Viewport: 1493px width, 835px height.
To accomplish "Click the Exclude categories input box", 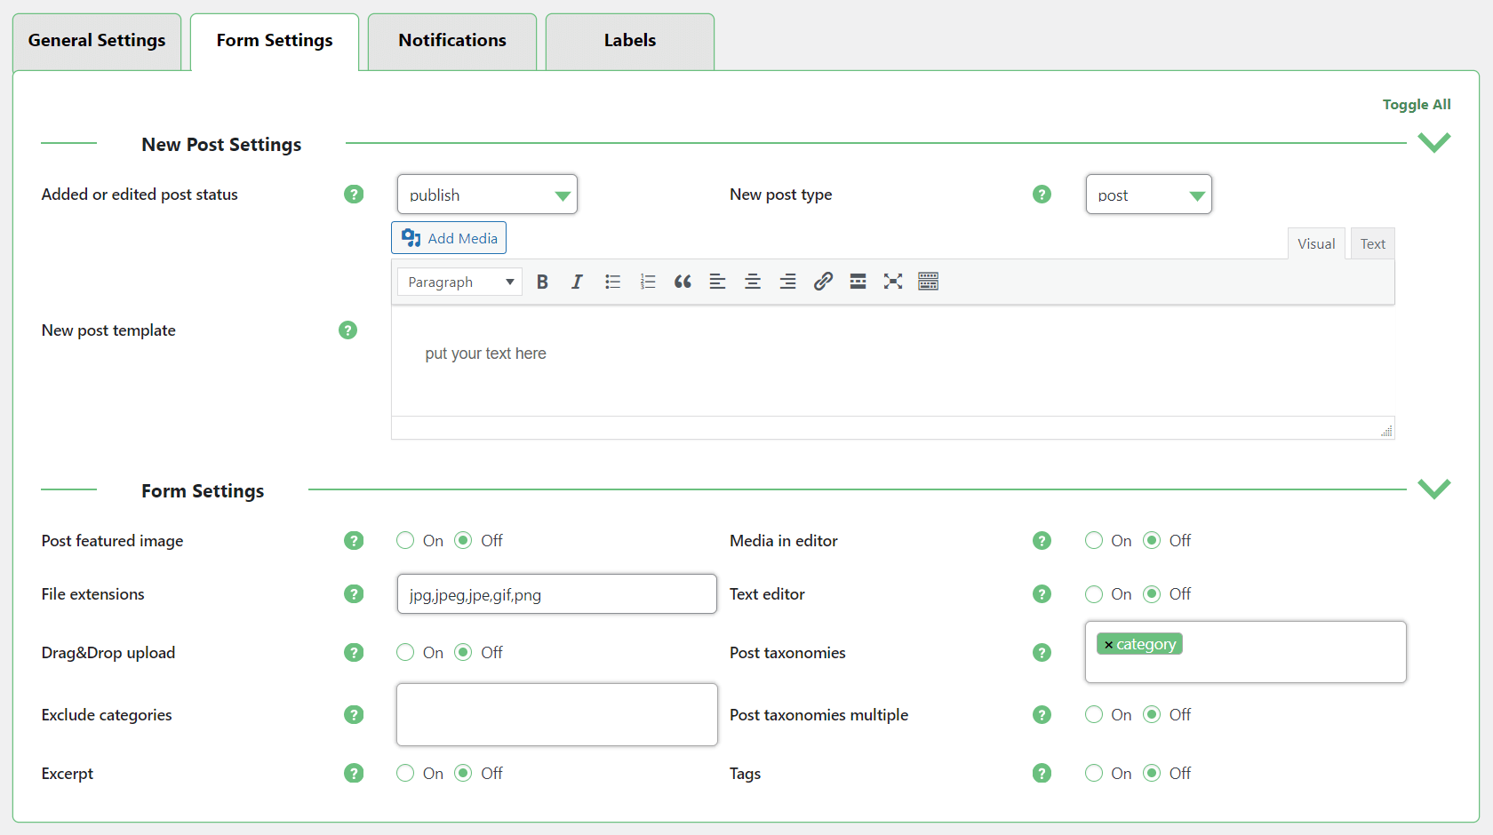I will tap(556, 714).
